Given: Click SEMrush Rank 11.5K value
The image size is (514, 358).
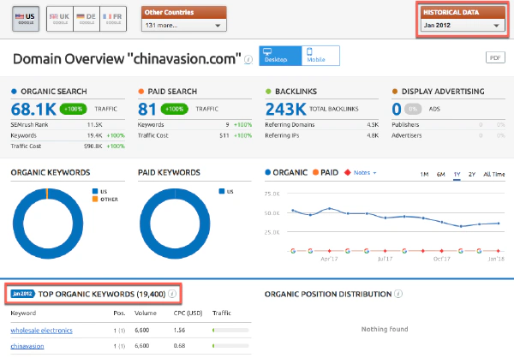Looking at the screenshot, I should 95,124.
